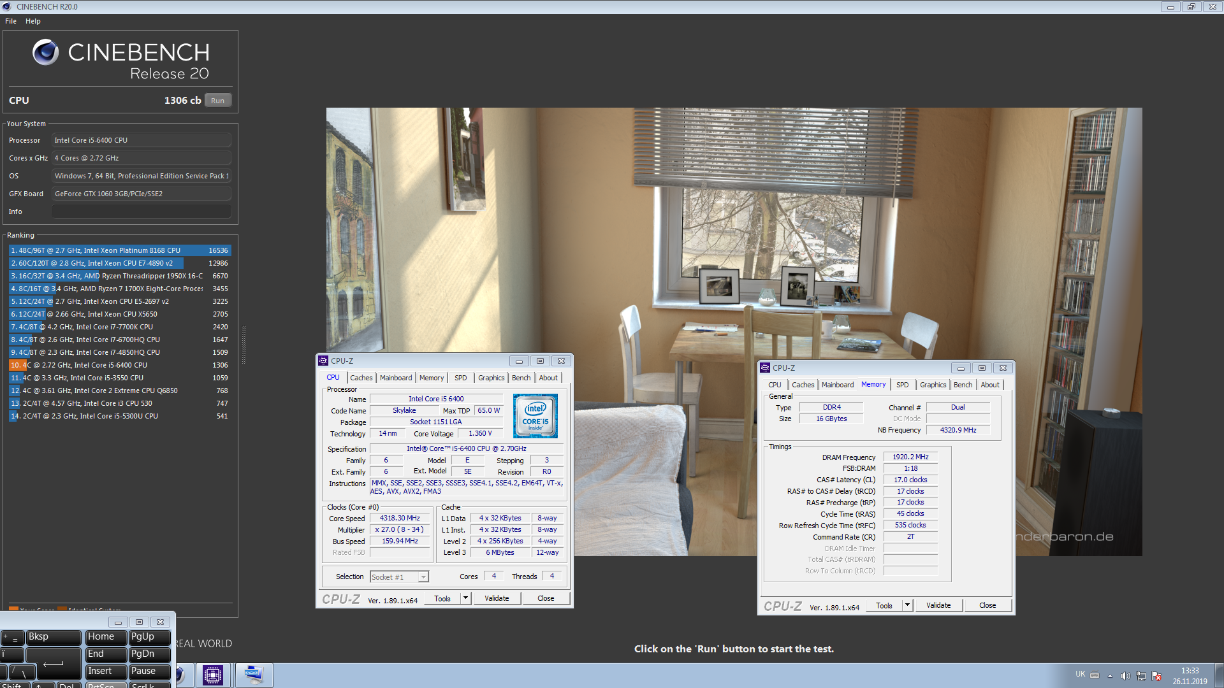Tap the Pause key on on-screen keyboard

149,671
